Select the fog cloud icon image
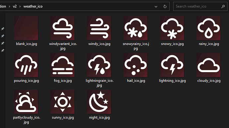This screenshot has width=229, height=128. click(x=62, y=65)
